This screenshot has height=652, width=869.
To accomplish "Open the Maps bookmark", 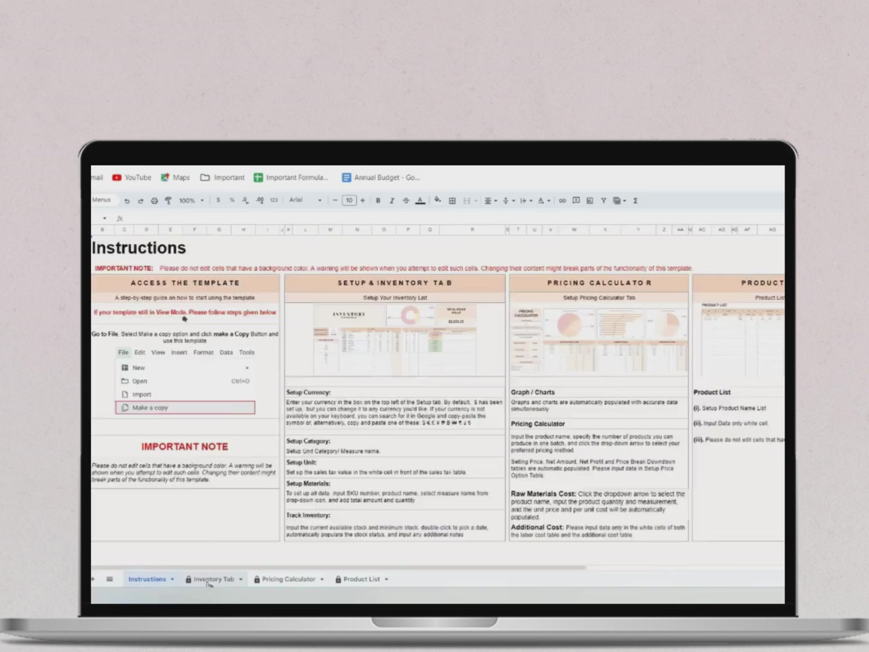I will (175, 177).
